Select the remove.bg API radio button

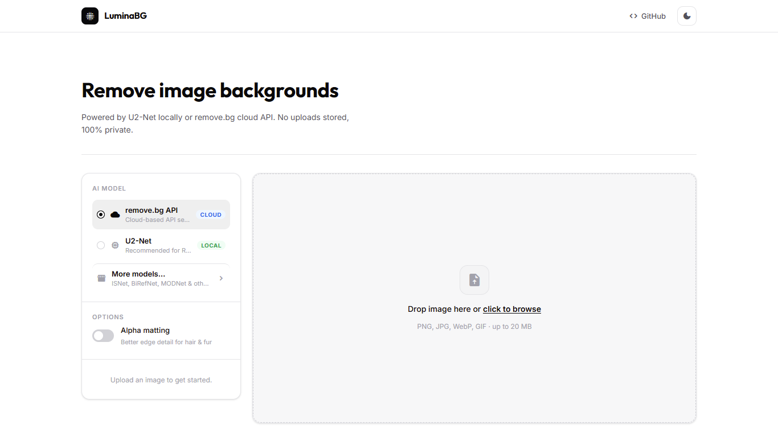101,215
